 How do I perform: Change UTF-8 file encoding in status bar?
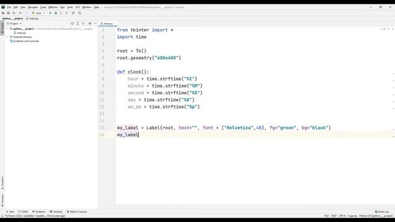point(342,216)
